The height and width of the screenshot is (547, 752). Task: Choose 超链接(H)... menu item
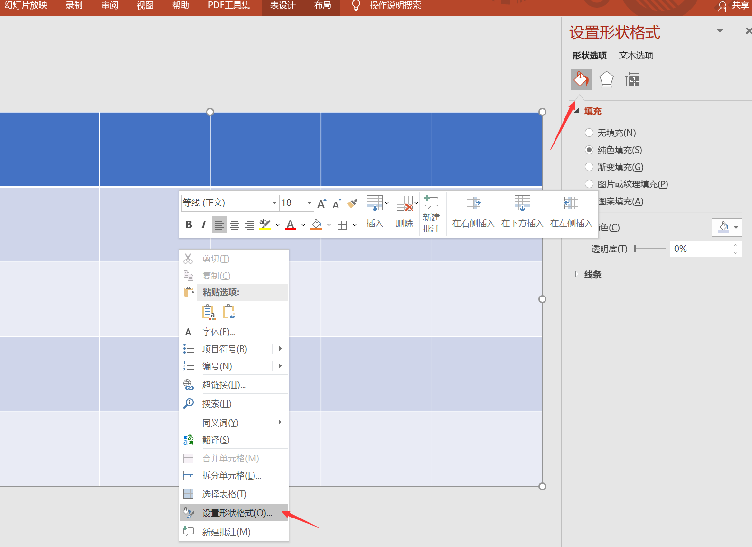(234, 384)
